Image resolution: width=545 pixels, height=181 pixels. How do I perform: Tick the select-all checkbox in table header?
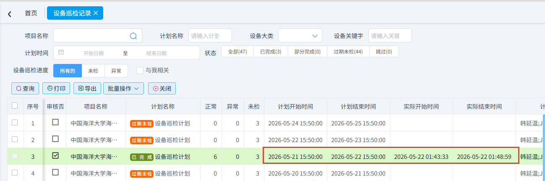[15, 106]
